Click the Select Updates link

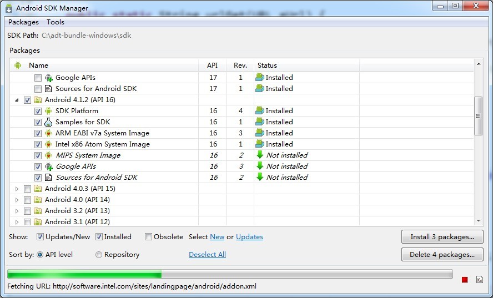(x=250, y=237)
